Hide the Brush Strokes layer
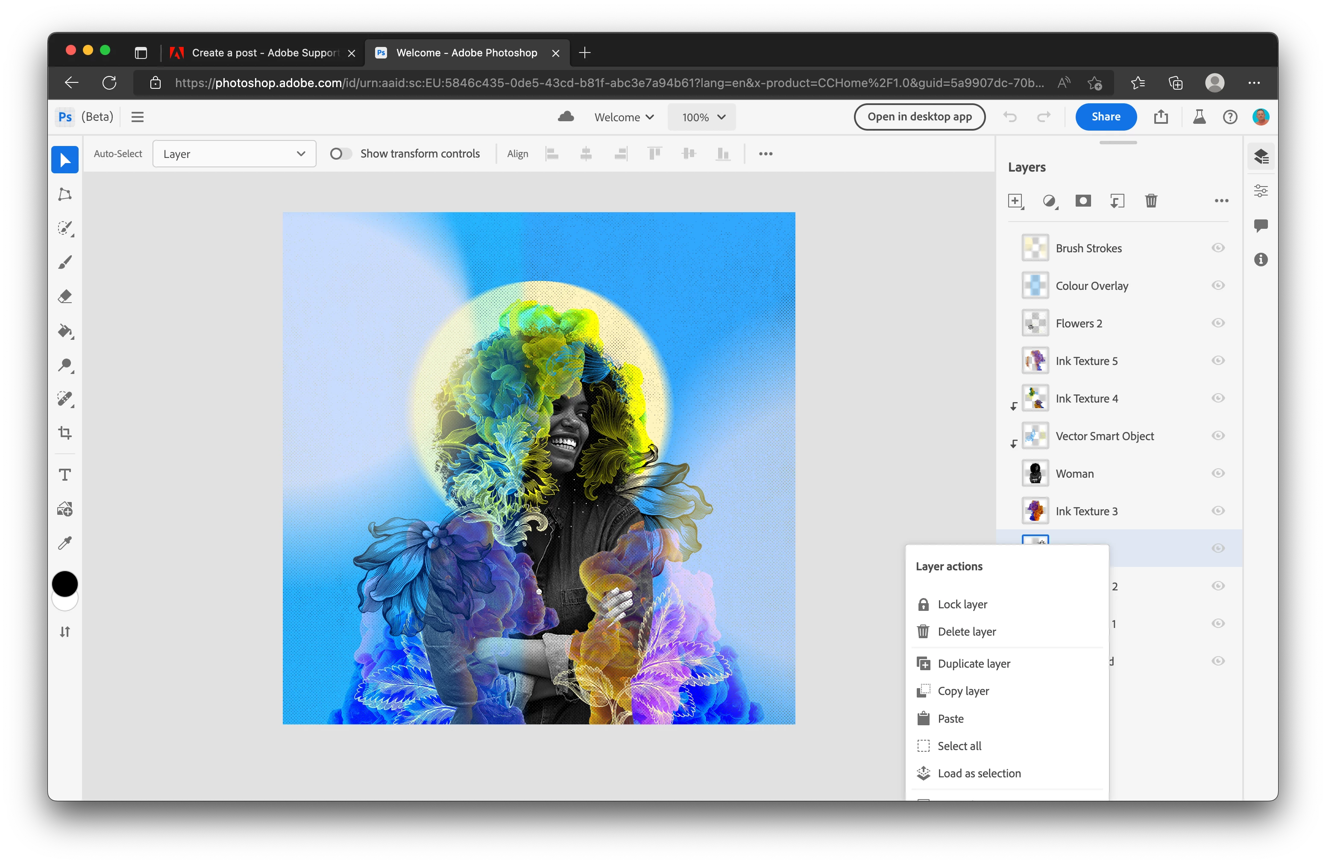This screenshot has width=1326, height=864. (1218, 248)
